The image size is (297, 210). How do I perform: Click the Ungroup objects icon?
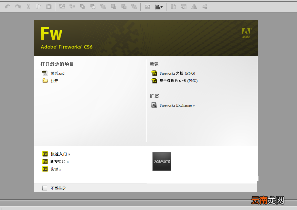[x=72, y=7]
